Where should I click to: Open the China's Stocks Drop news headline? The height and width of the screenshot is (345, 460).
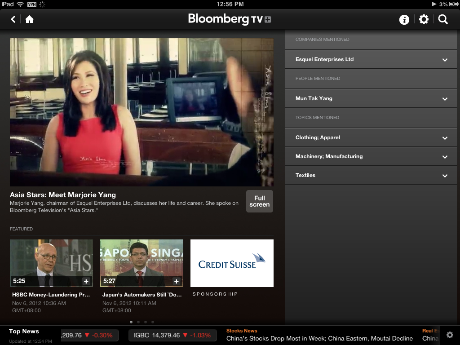click(320, 338)
